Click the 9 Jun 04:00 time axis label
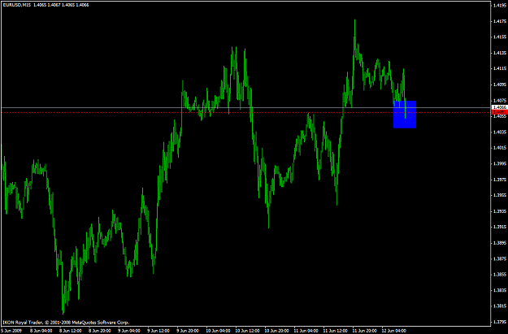508x334 pixels. coord(129,331)
